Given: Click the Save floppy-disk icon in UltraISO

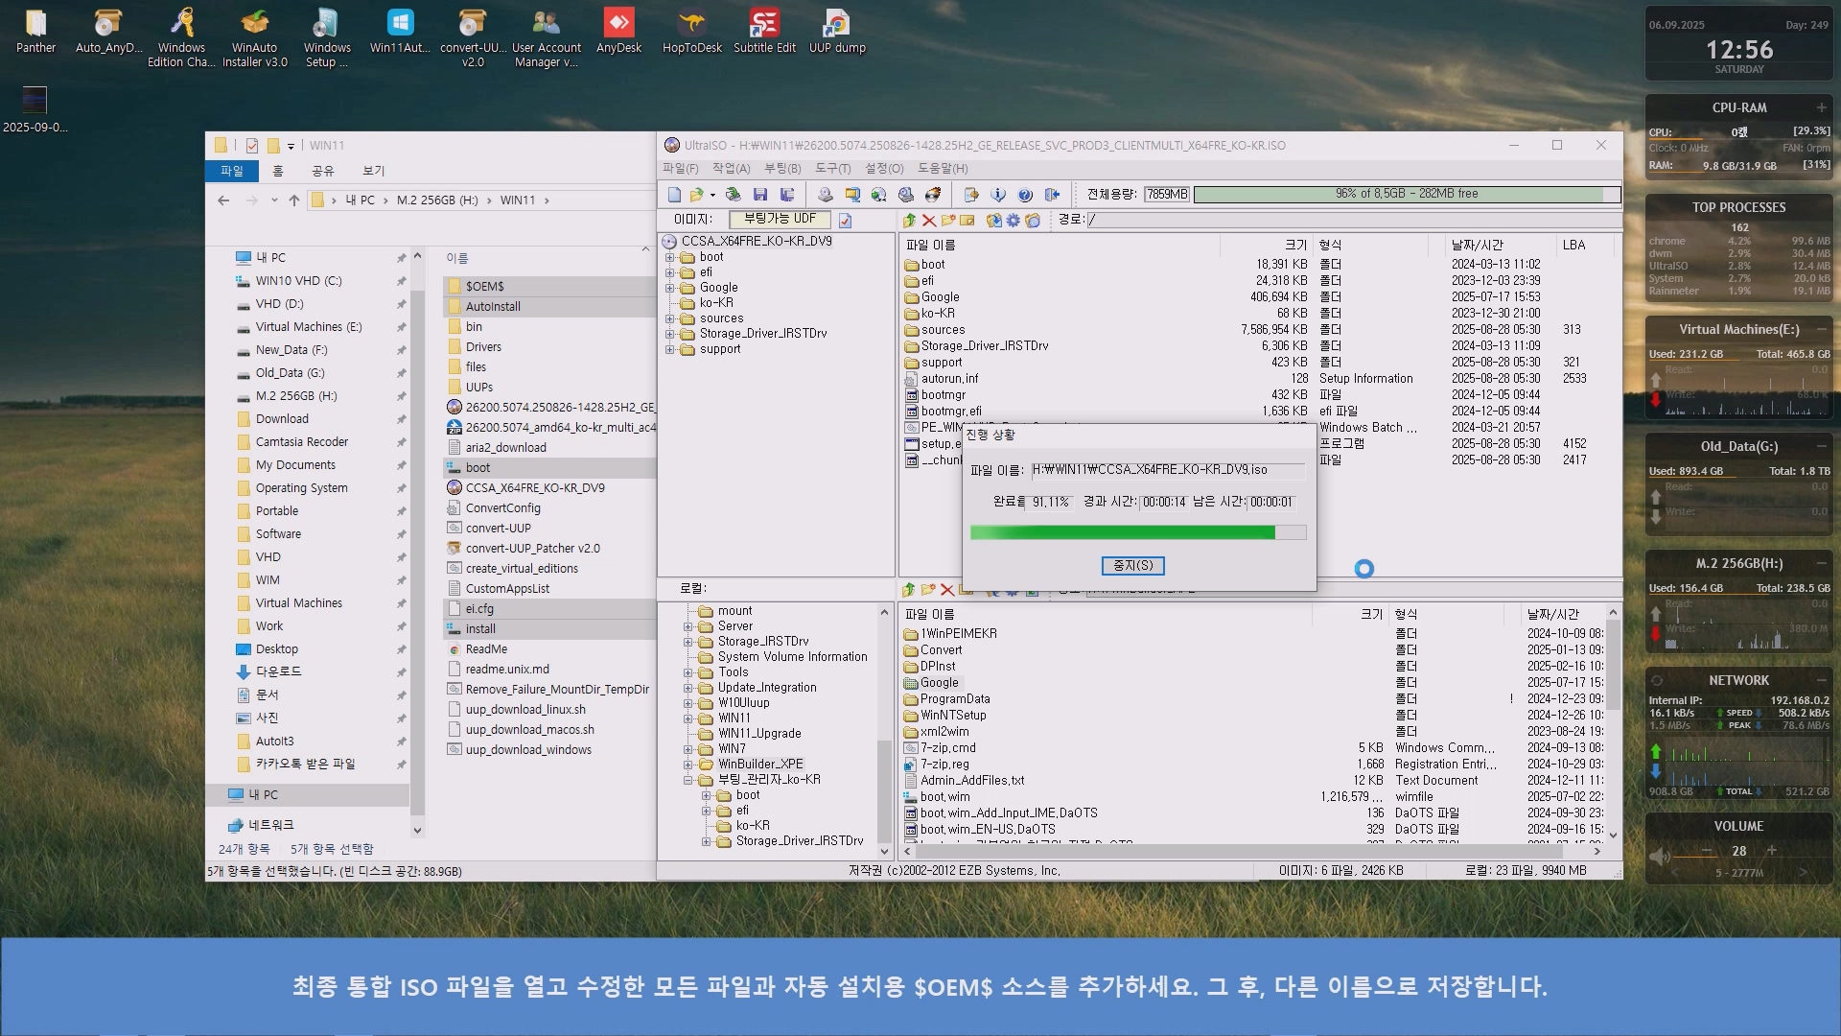Looking at the screenshot, I should pos(760,195).
